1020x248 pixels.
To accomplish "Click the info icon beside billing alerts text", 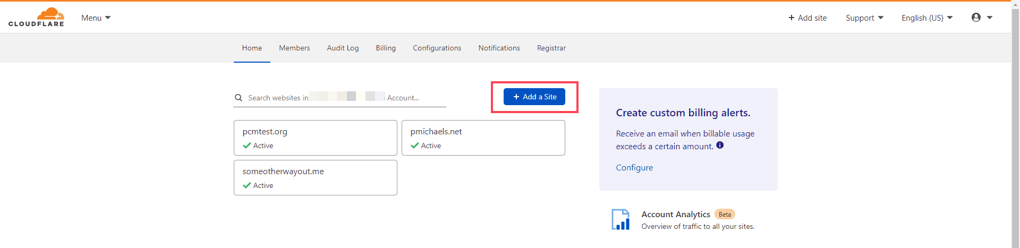I will (x=720, y=145).
